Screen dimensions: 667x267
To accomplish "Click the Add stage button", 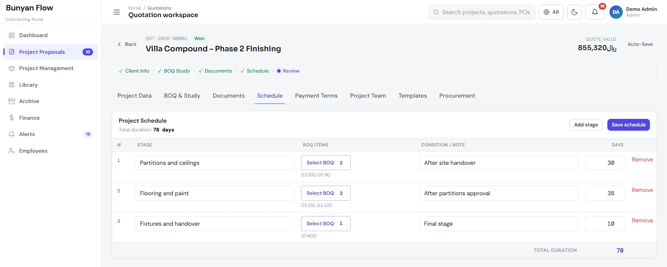I will coord(586,125).
